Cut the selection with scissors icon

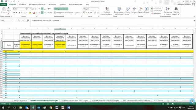(9, 8)
